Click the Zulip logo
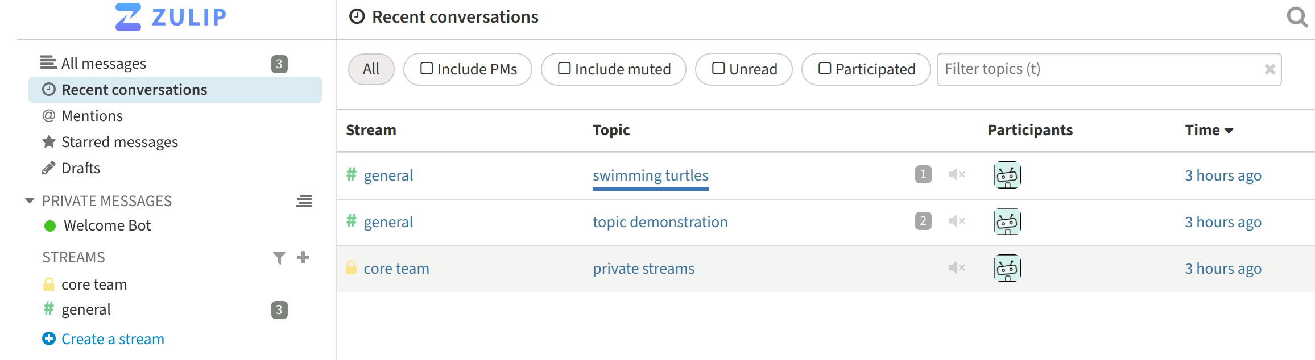This screenshot has height=360, width=1315. click(171, 17)
